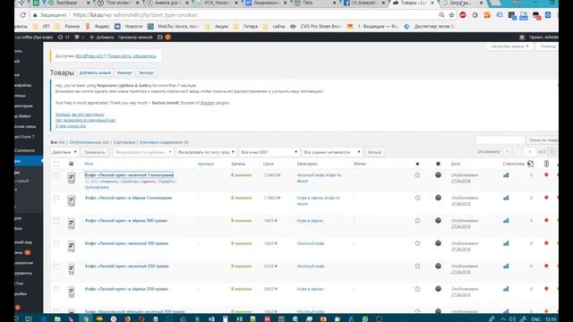
Task: Switch keyboard language ENG in system tray
Action: click(535, 319)
